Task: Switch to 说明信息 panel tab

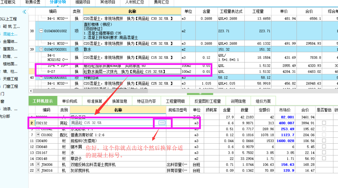Action: click(238, 101)
